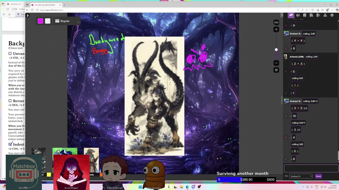Click the chat message input field

tap(311, 168)
